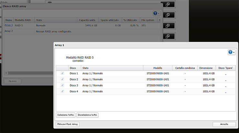This screenshot has width=239, height=133.
Task: Open help menu in Array 1 dialog
Action: [232, 52]
